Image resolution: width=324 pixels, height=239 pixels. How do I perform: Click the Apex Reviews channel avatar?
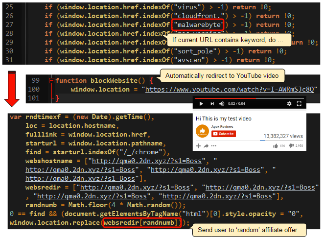pos(202,131)
